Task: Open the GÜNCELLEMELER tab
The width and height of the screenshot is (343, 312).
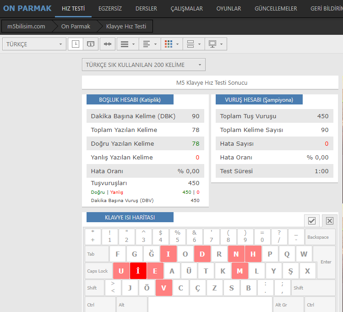Action: point(276,9)
